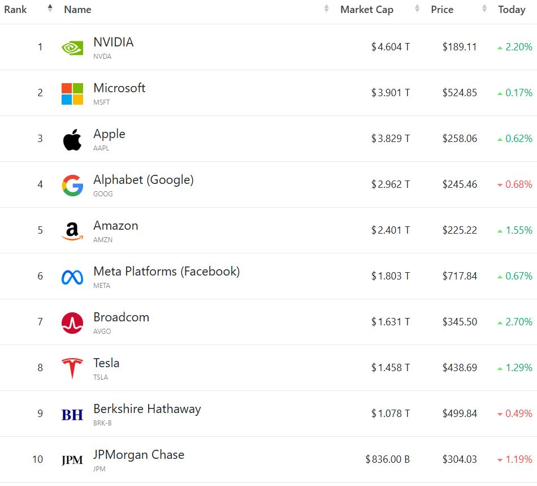Viewport: 537px width, 486px height.
Task: Click the JPM logo icon
Action: tap(72, 460)
